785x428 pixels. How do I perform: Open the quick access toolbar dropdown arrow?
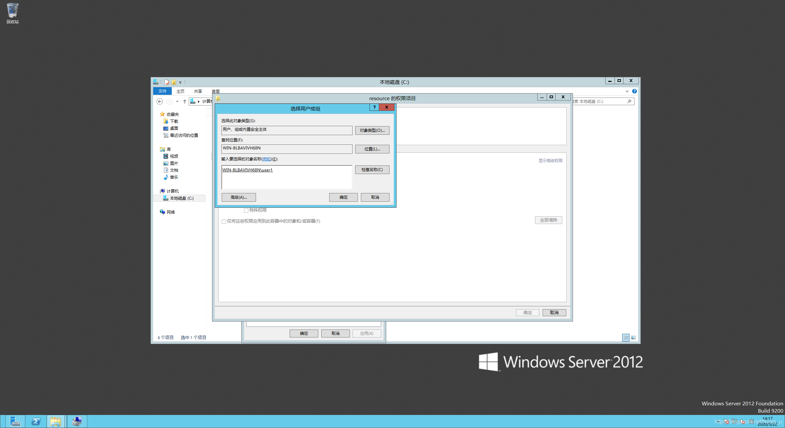180,82
